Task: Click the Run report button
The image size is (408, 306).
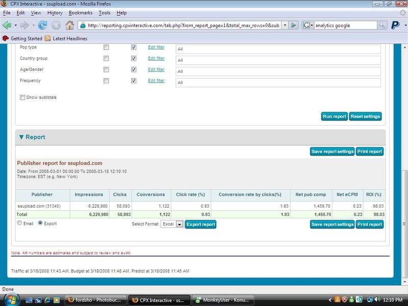Action: (x=334, y=116)
